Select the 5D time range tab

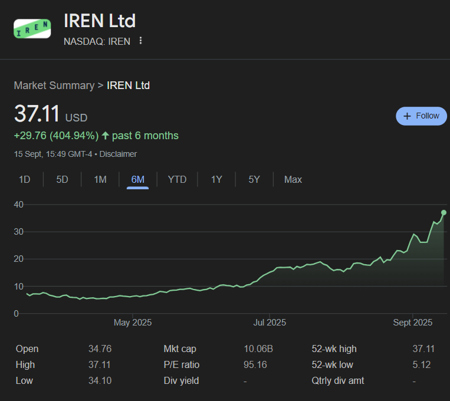point(62,180)
